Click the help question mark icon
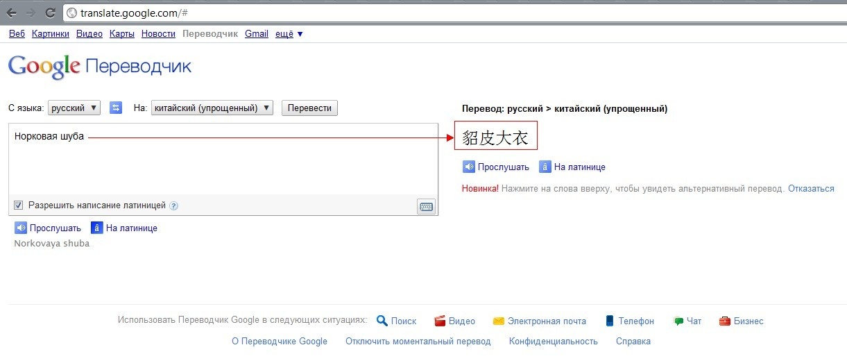The image size is (847, 361). point(174,205)
